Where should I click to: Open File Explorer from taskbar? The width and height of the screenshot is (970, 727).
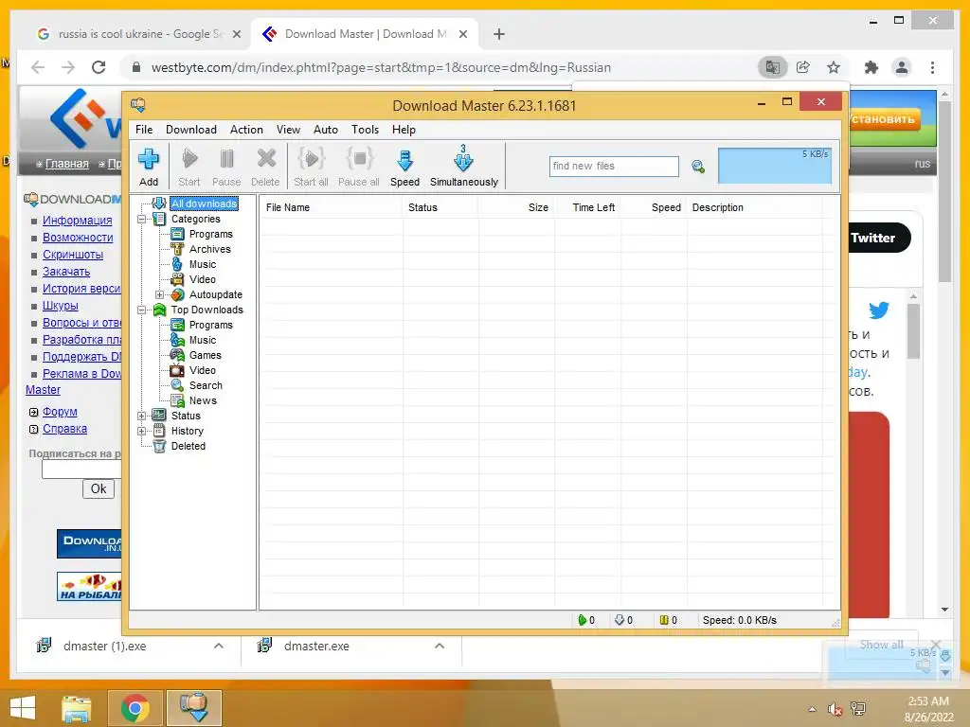(x=76, y=707)
